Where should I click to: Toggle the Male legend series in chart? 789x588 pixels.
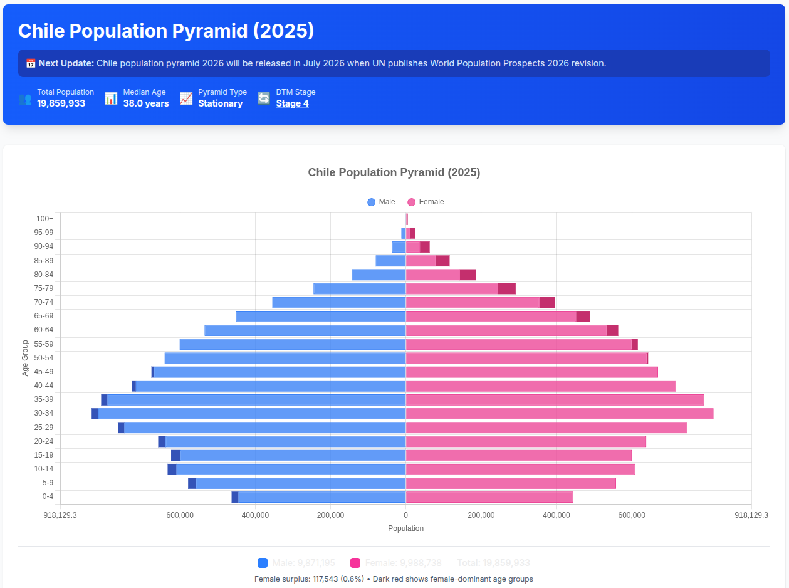coord(381,202)
